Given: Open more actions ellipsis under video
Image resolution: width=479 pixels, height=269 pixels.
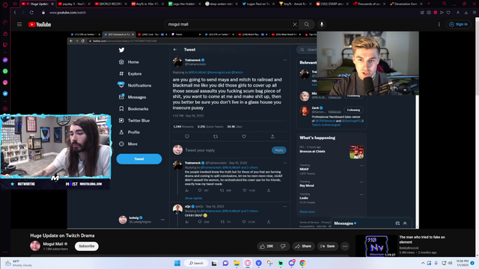Looking at the screenshot, I should 345,246.
